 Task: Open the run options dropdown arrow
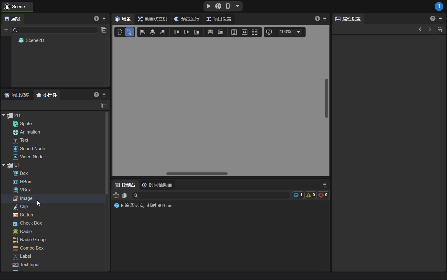pyautogui.click(x=237, y=6)
